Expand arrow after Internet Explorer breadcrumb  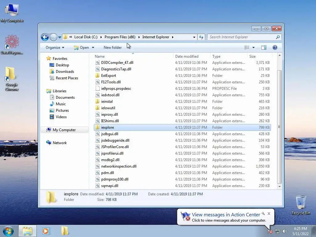(173, 37)
